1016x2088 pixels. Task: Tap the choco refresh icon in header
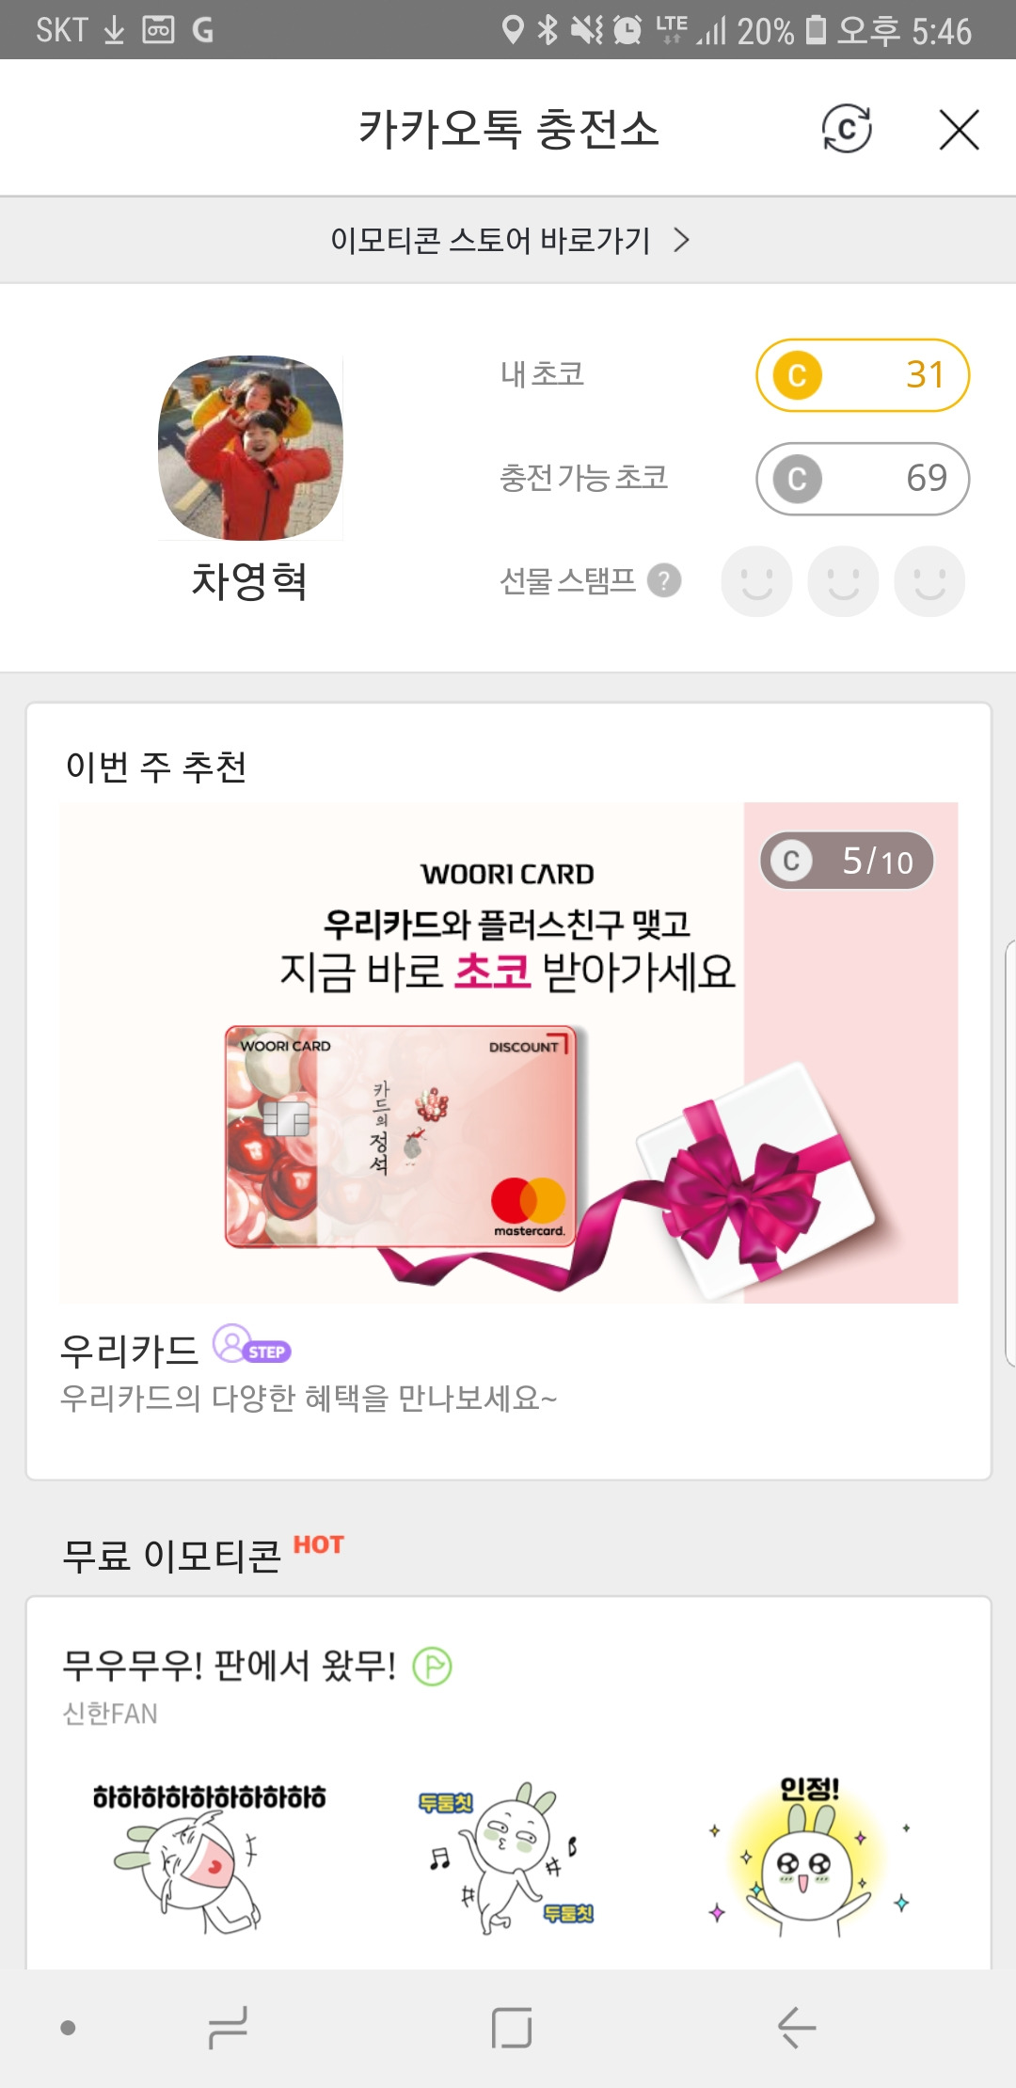[847, 129]
